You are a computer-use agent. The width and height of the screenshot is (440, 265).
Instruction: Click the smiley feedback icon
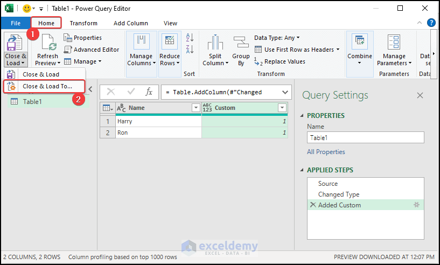coord(26,9)
